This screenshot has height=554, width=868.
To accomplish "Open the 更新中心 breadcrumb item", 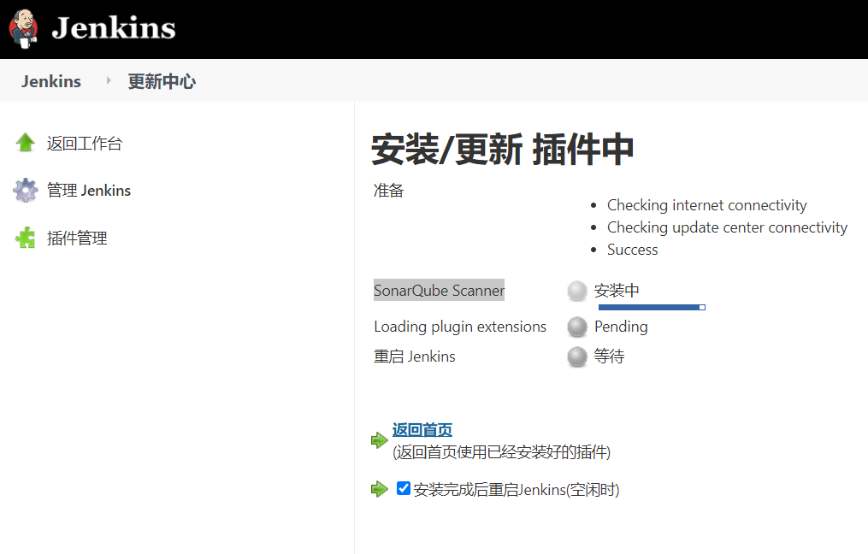I will 162,81.
